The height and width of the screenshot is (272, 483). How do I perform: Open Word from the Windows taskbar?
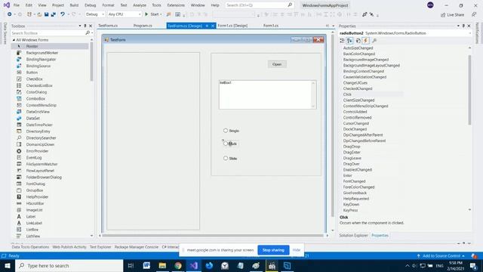146,265
